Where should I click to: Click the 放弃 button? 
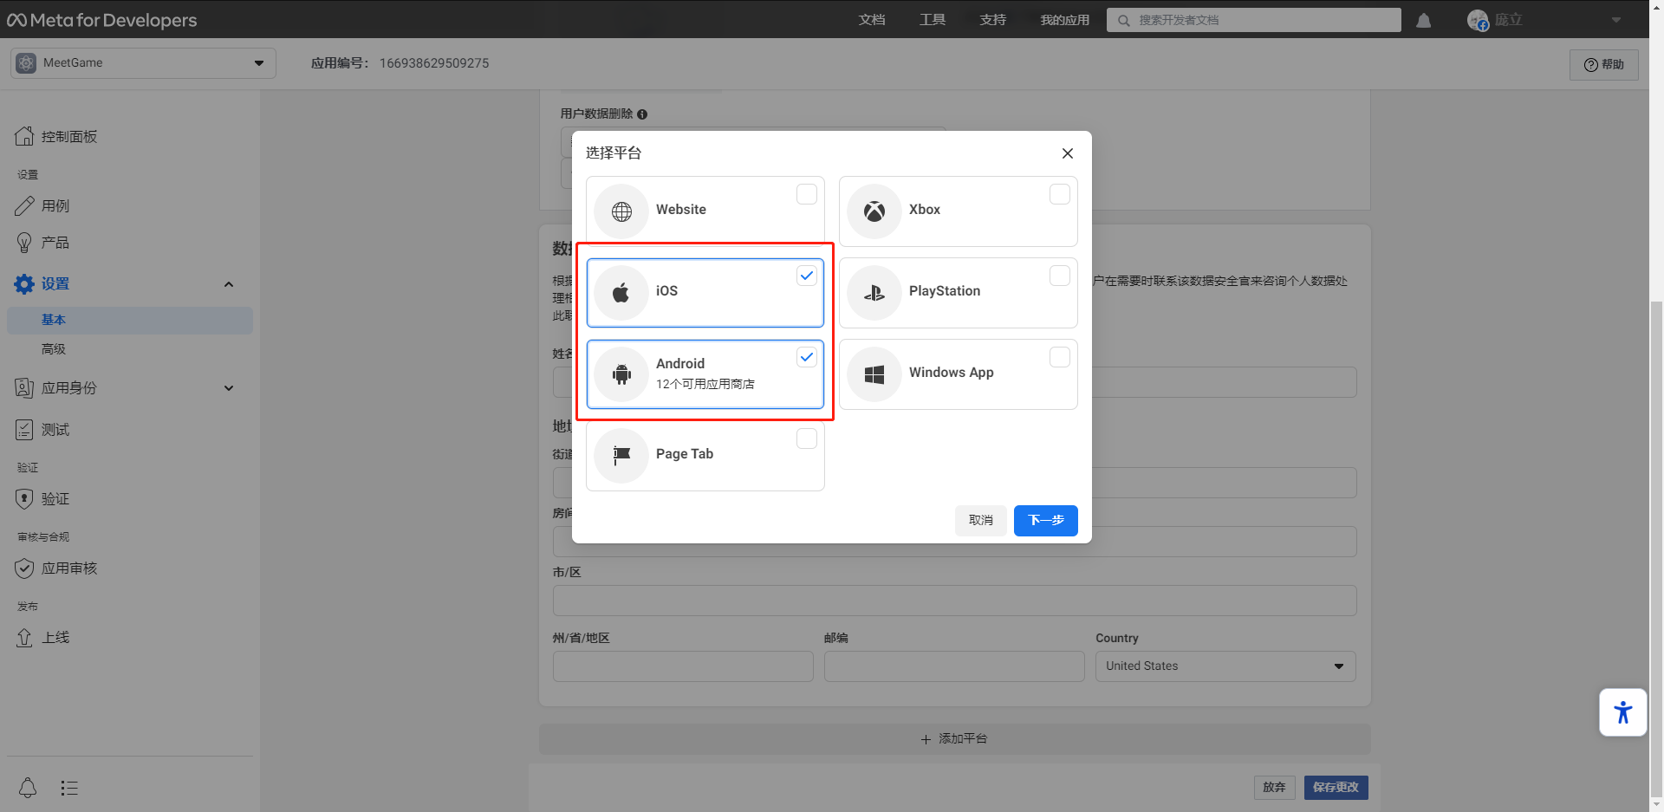click(x=1274, y=787)
